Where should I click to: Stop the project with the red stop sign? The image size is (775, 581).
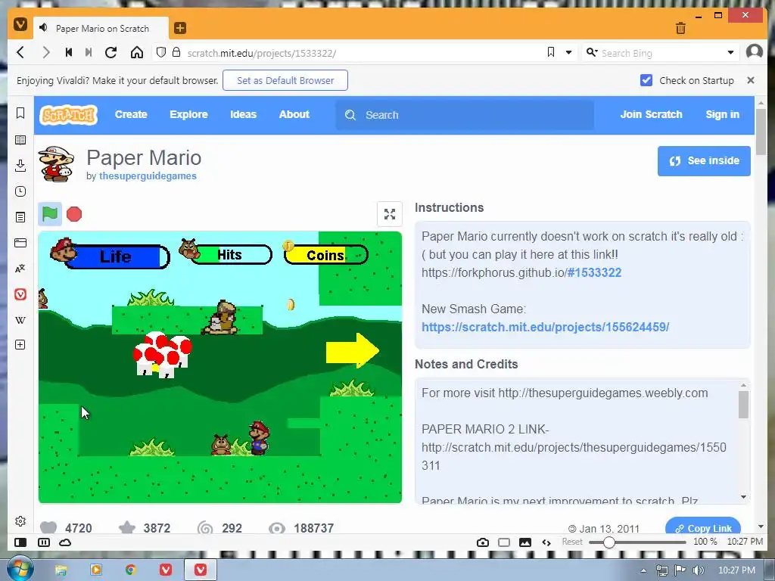coord(74,214)
